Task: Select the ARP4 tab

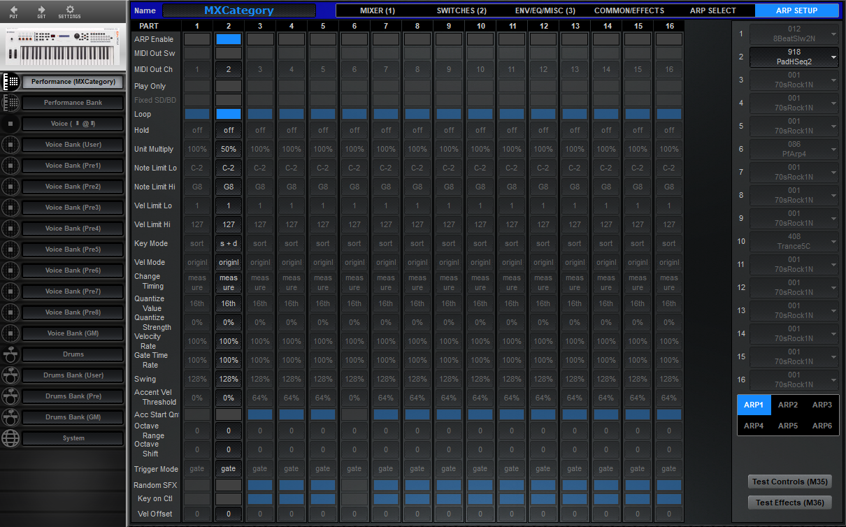Action: pyautogui.click(x=754, y=424)
